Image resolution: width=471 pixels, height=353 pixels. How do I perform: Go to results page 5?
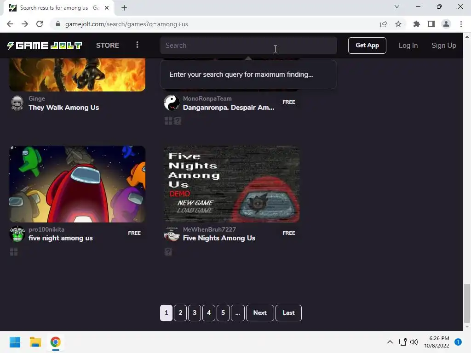223,313
